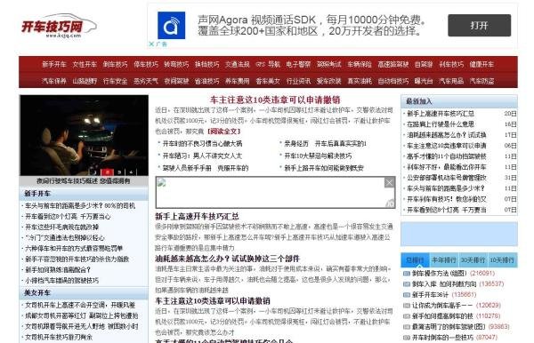Open ranked article 倒车操作方法 (组图)
534x343 pixels.
coord(440,274)
